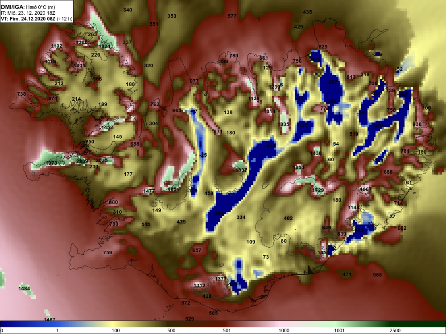Viewport: 446px width, 334px height.
Task: Click the legend label '2500'
Action: coord(395,330)
